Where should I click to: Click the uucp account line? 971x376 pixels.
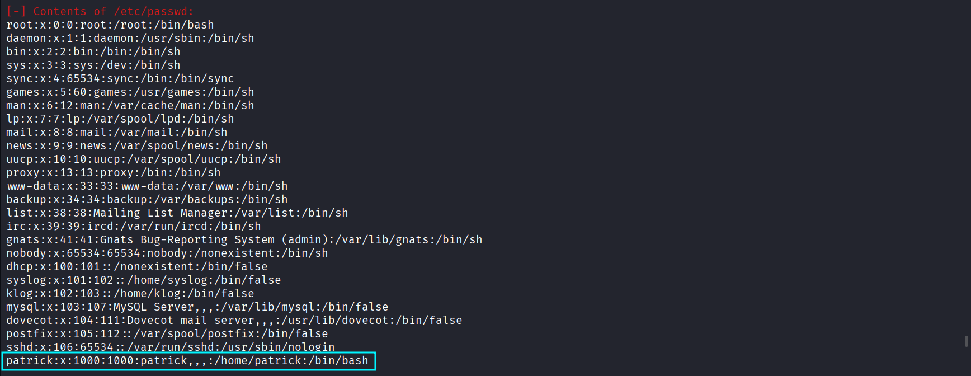click(x=144, y=159)
